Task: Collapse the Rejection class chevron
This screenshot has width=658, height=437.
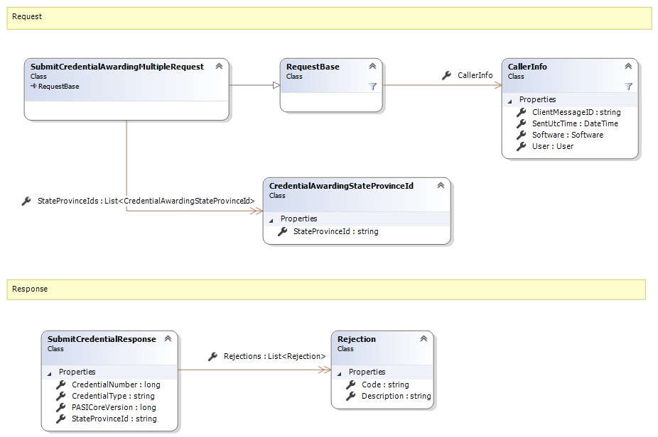Action: click(x=424, y=339)
